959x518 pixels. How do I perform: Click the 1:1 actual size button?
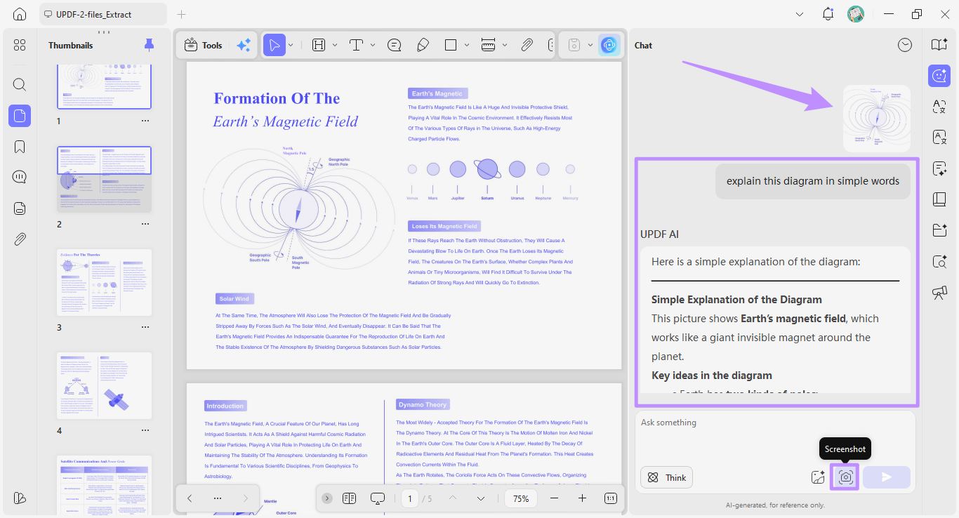pyautogui.click(x=611, y=498)
